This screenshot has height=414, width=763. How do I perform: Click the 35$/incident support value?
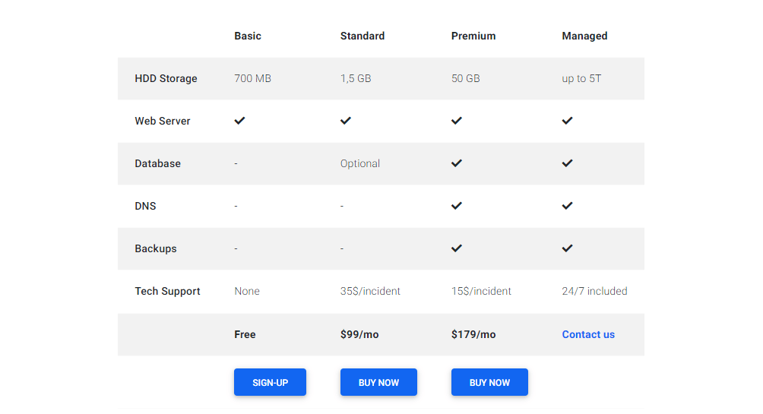(370, 291)
